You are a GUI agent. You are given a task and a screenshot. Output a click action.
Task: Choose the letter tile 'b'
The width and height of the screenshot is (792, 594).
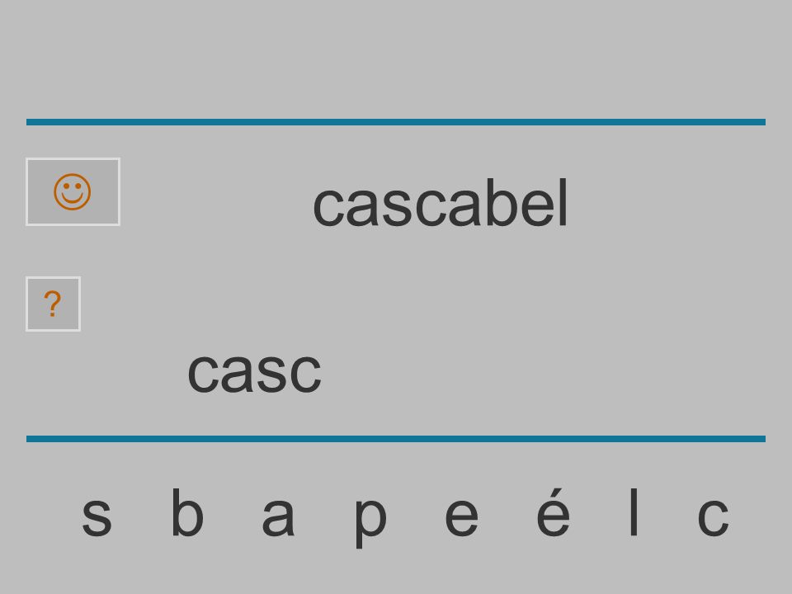[x=187, y=511]
